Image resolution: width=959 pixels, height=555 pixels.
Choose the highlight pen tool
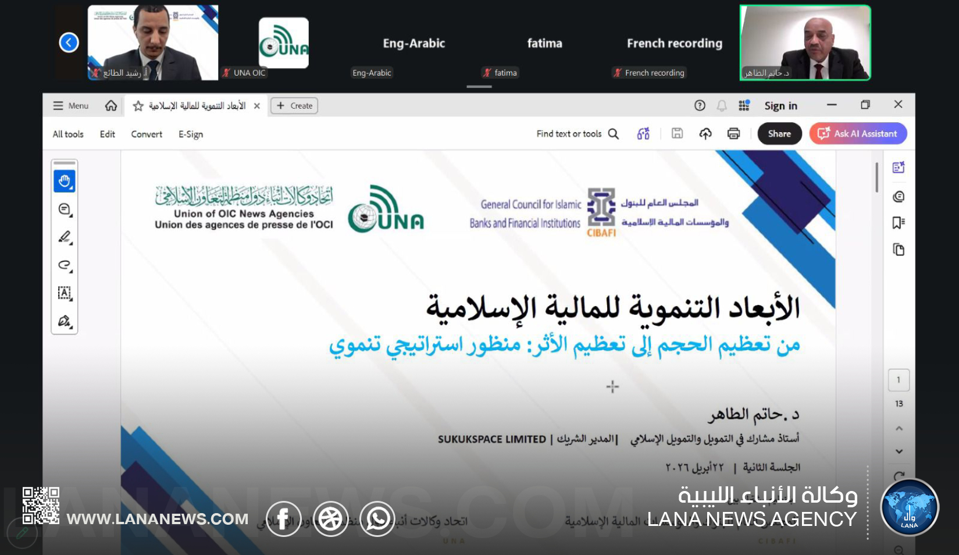coord(65,237)
